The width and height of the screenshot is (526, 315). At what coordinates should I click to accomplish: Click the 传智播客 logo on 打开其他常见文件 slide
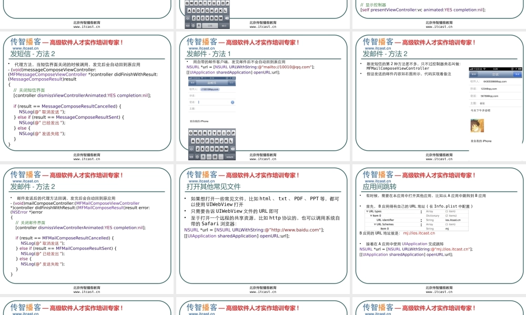[x=201, y=175]
